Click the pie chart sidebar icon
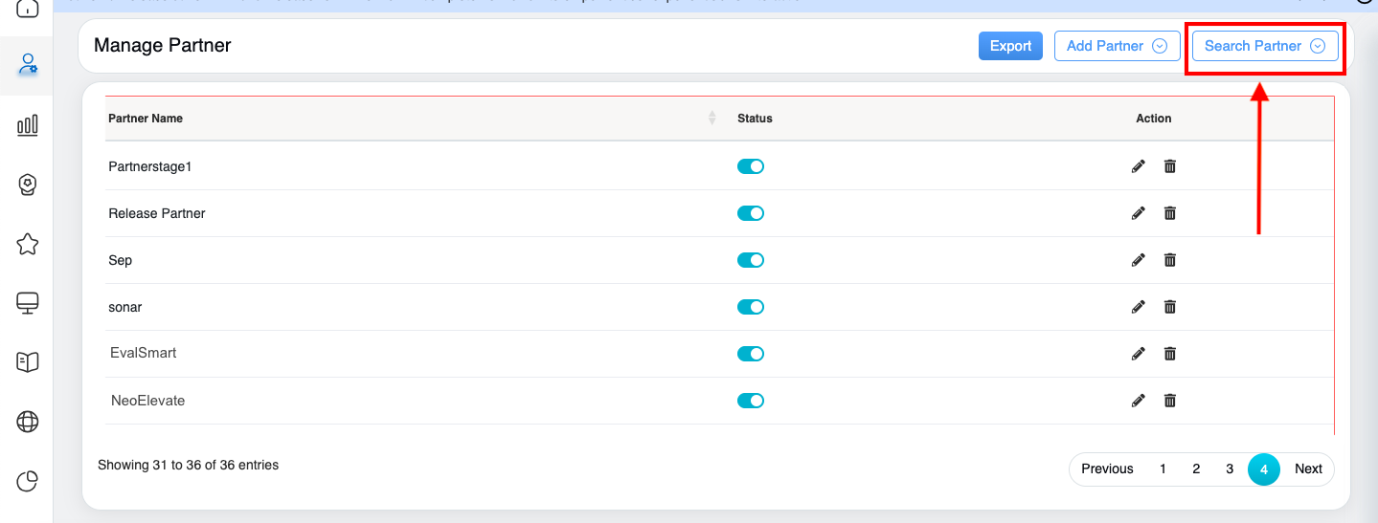This screenshot has width=1378, height=523. click(x=28, y=480)
